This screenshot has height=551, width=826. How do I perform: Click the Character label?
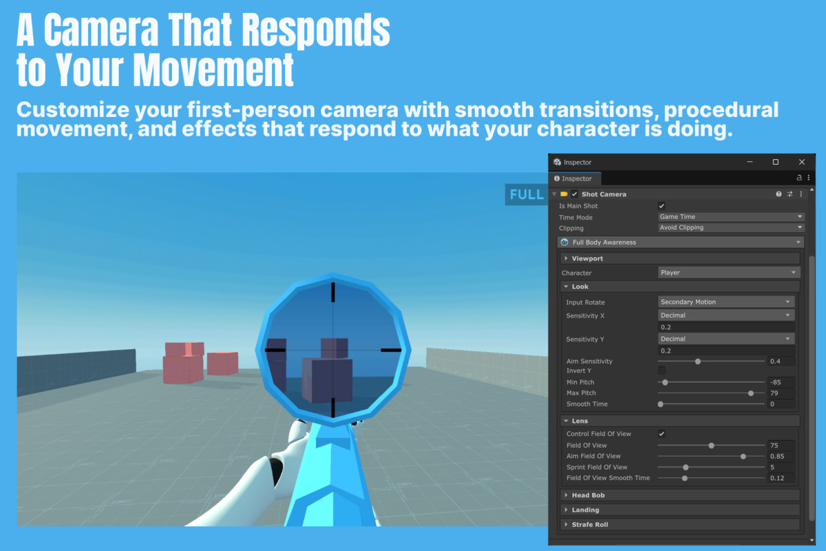point(577,273)
